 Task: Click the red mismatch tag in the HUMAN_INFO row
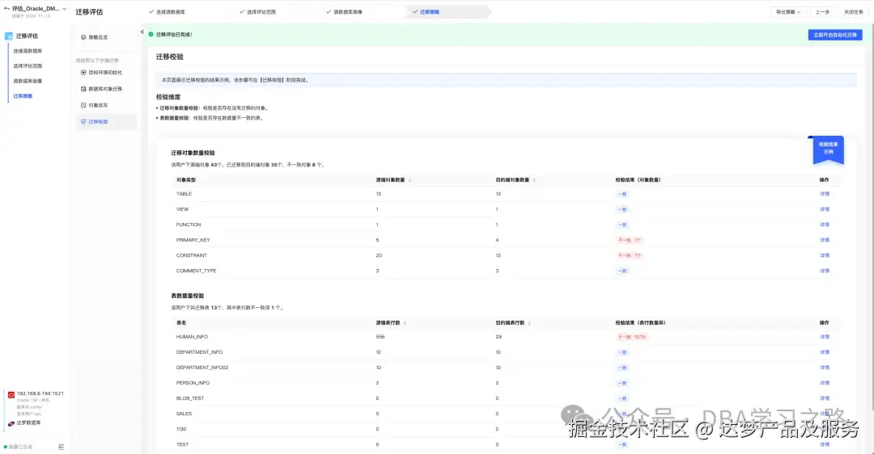point(631,337)
